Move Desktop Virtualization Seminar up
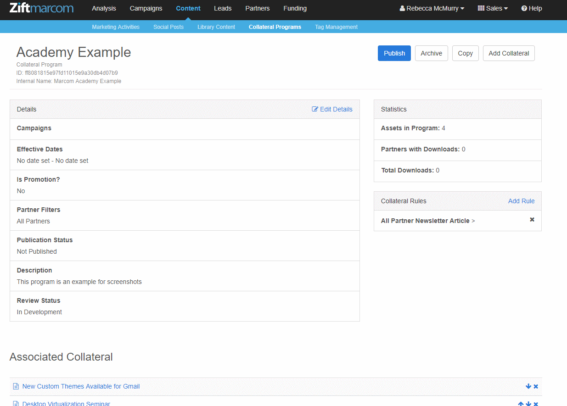Screen dimensions: 567x406 pyautogui.click(x=521, y=404)
